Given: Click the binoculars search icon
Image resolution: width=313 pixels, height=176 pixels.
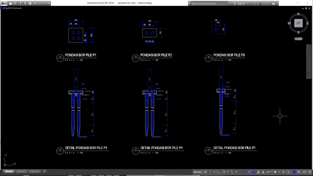Looking at the screenshot, I should (x=230, y=3).
